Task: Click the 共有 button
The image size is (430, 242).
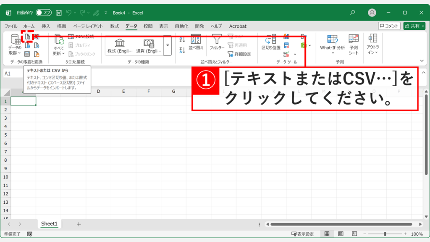Action: [415, 26]
